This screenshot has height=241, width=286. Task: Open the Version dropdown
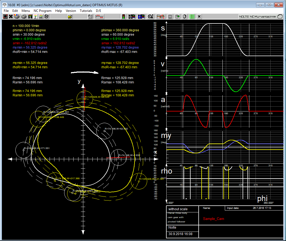(71, 11)
